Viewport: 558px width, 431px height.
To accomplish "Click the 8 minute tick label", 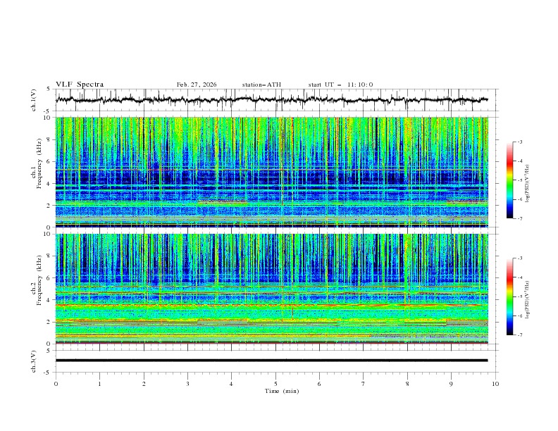I will (x=407, y=384).
